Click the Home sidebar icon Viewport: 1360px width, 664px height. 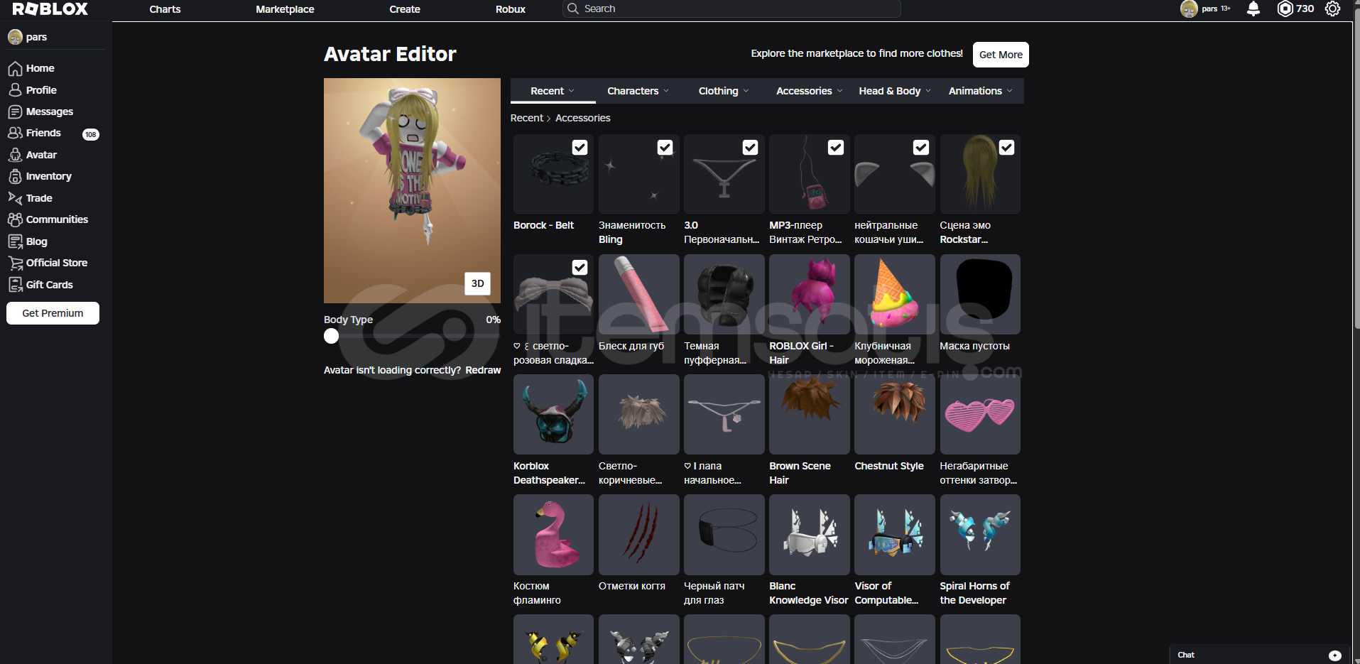(15, 69)
